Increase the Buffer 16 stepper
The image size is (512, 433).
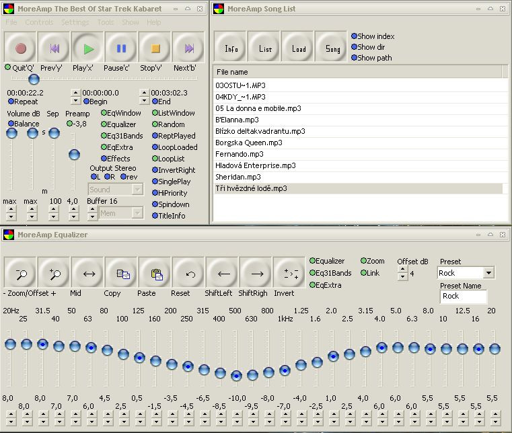click(x=92, y=209)
